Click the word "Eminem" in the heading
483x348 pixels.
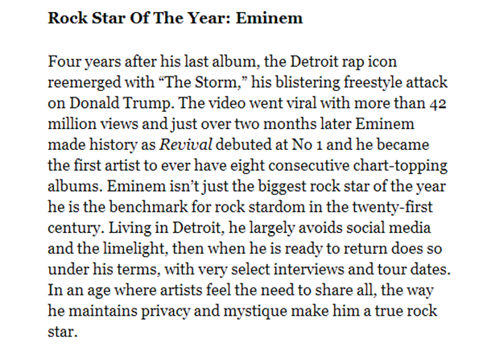coord(269,18)
